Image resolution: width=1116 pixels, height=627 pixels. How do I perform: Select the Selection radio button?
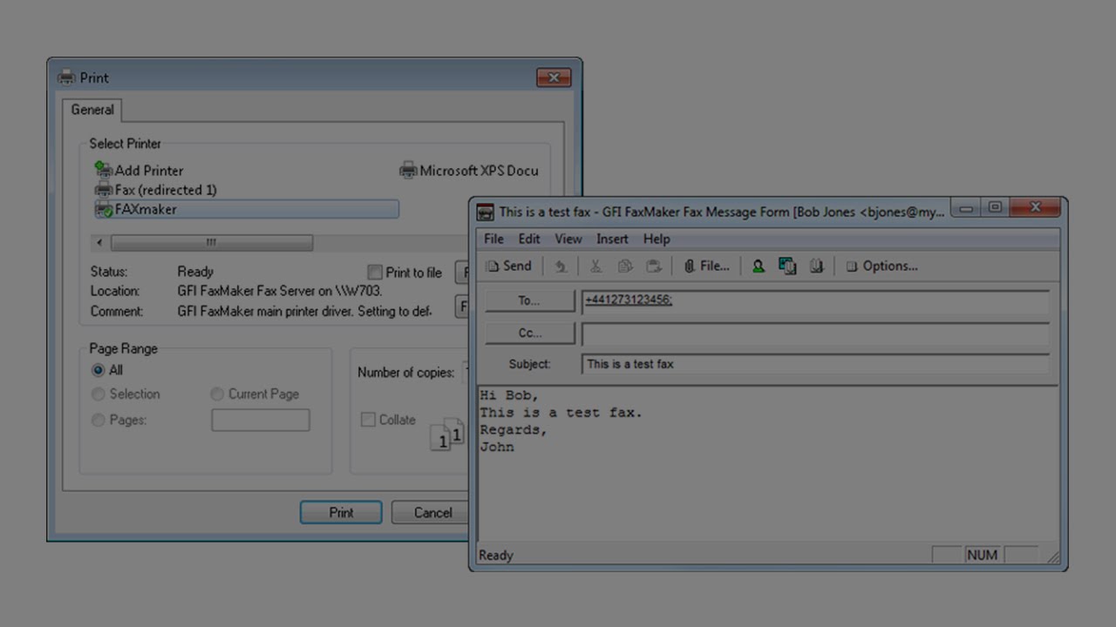coord(99,394)
